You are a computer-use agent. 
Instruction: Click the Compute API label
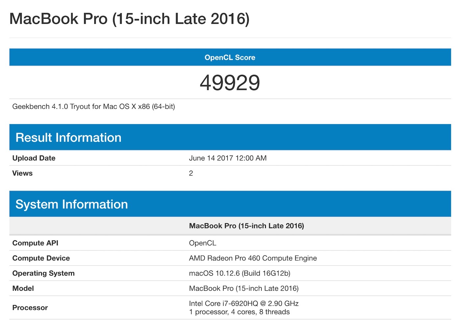tap(35, 243)
